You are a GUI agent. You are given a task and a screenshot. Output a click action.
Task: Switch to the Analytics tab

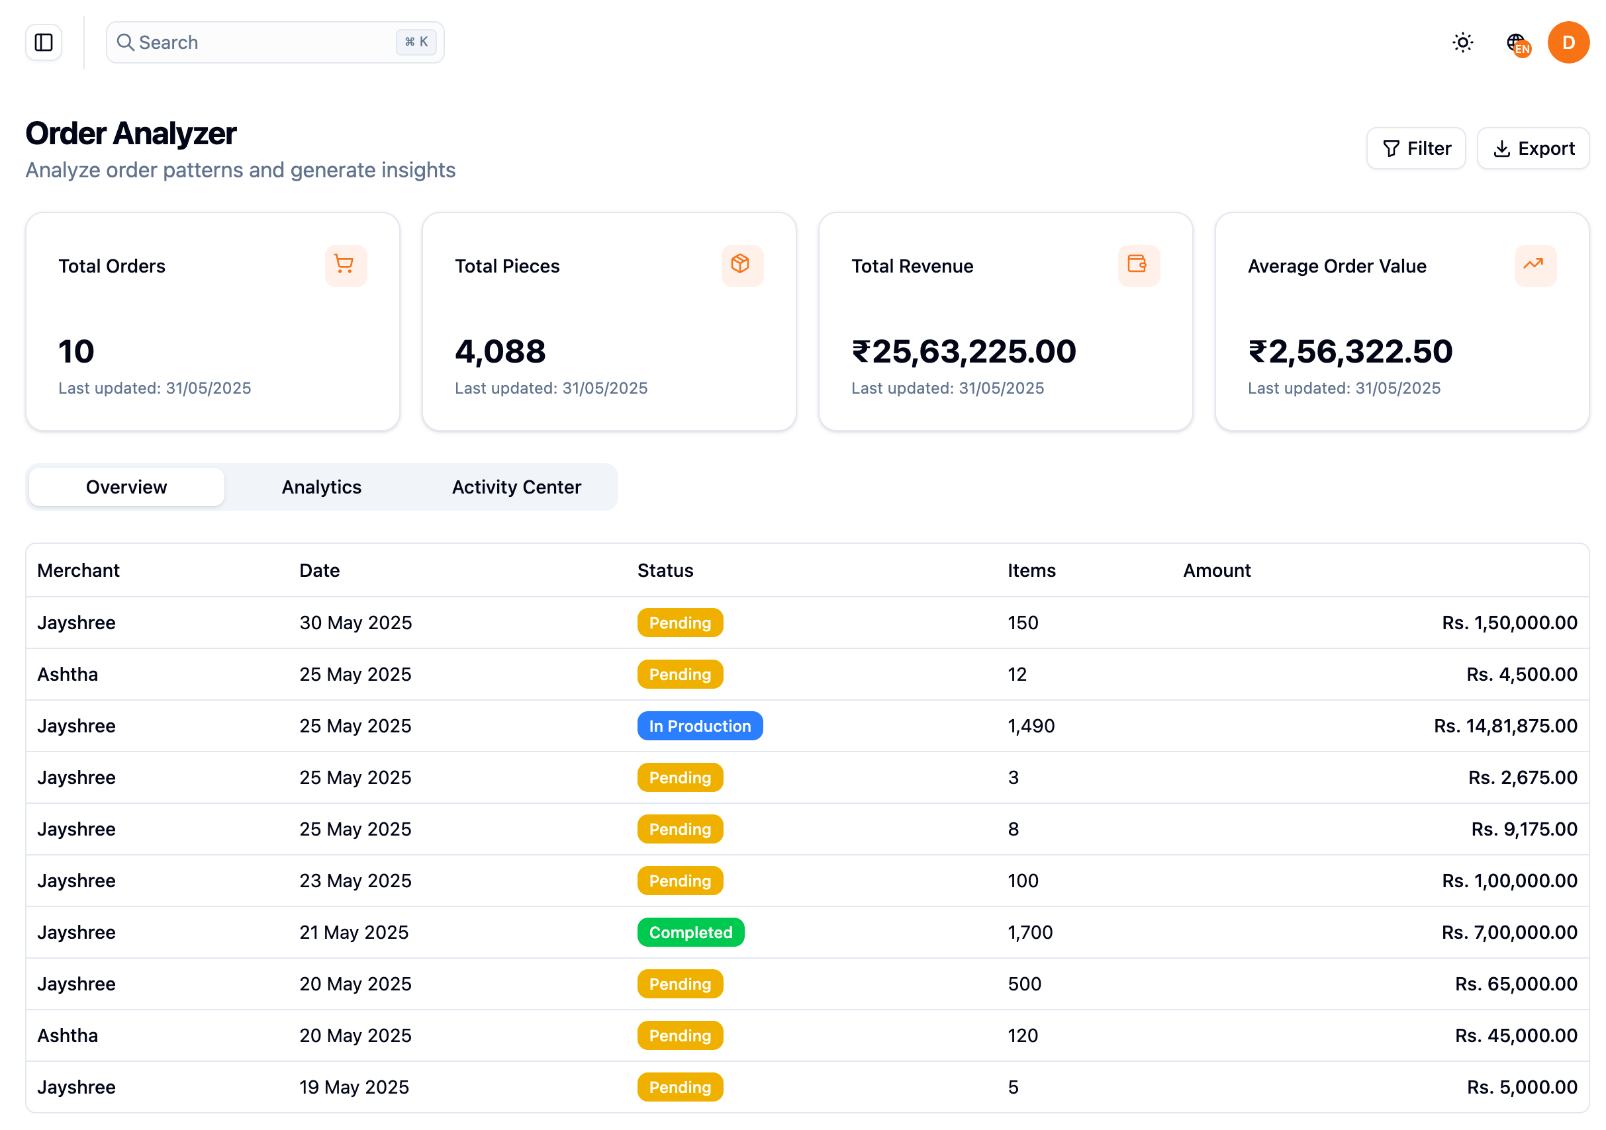point(322,487)
